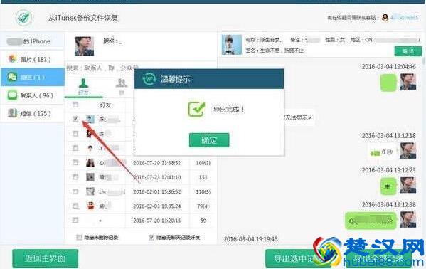This screenshot has width=426, height=269.
Task: Click the 导出完成！ message text
Action: [228, 110]
